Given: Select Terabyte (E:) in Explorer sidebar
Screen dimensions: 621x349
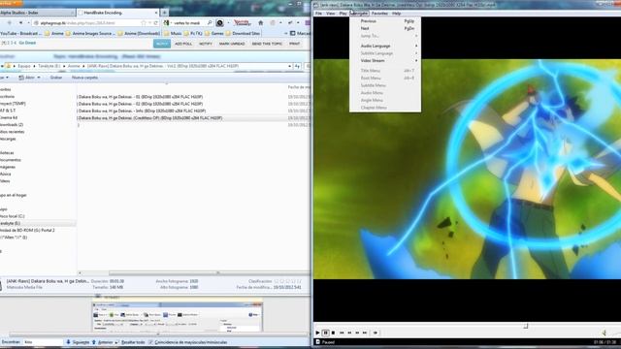Looking at the screenshot, I should 11,224.
